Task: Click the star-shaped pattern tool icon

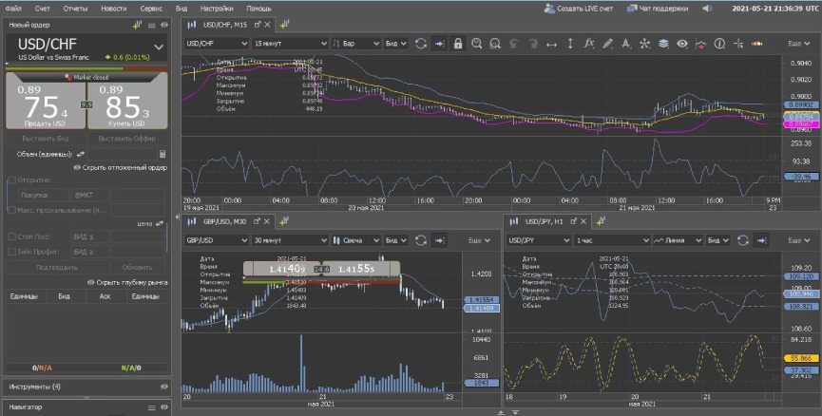Action: (x=645, y=44)
